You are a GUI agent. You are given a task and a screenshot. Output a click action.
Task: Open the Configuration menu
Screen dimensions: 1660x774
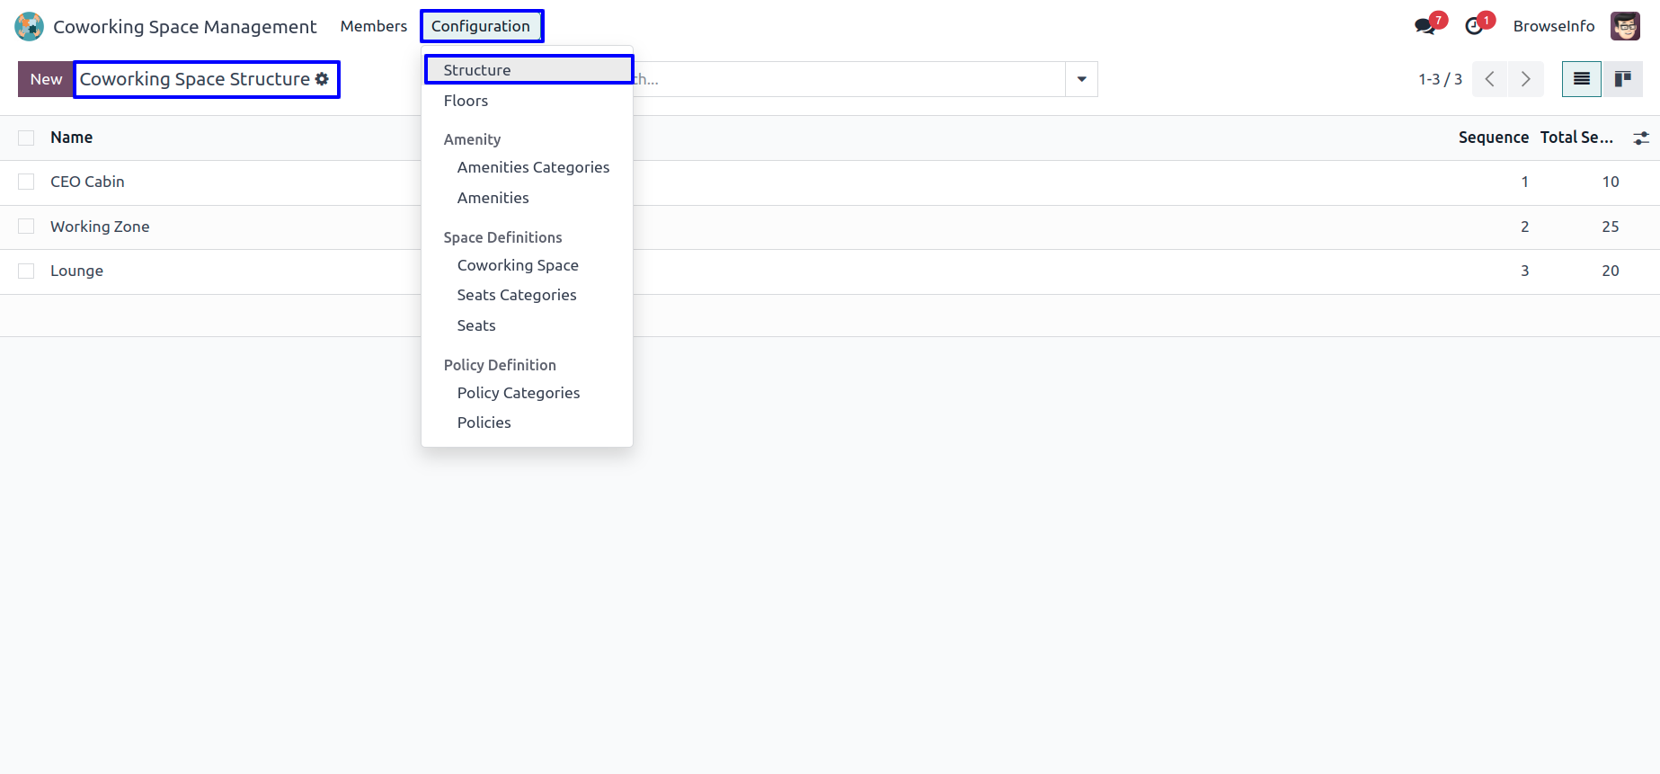(x=481, y=26)
